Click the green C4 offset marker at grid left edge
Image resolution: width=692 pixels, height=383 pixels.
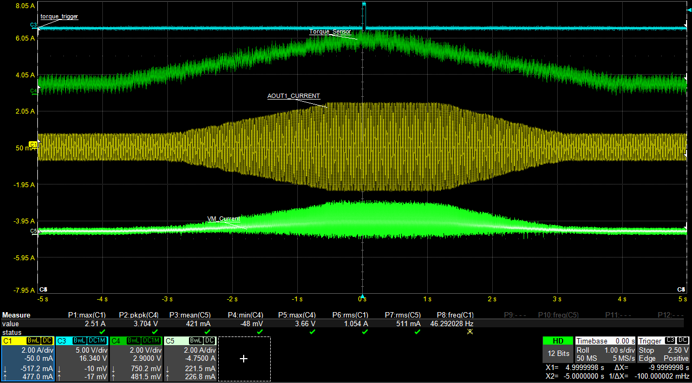pos(34,90)
